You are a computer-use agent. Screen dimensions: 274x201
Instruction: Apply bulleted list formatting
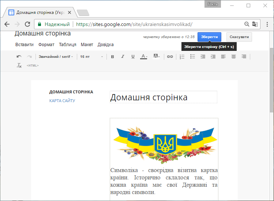pyautogui.click(x=192, y=56)
